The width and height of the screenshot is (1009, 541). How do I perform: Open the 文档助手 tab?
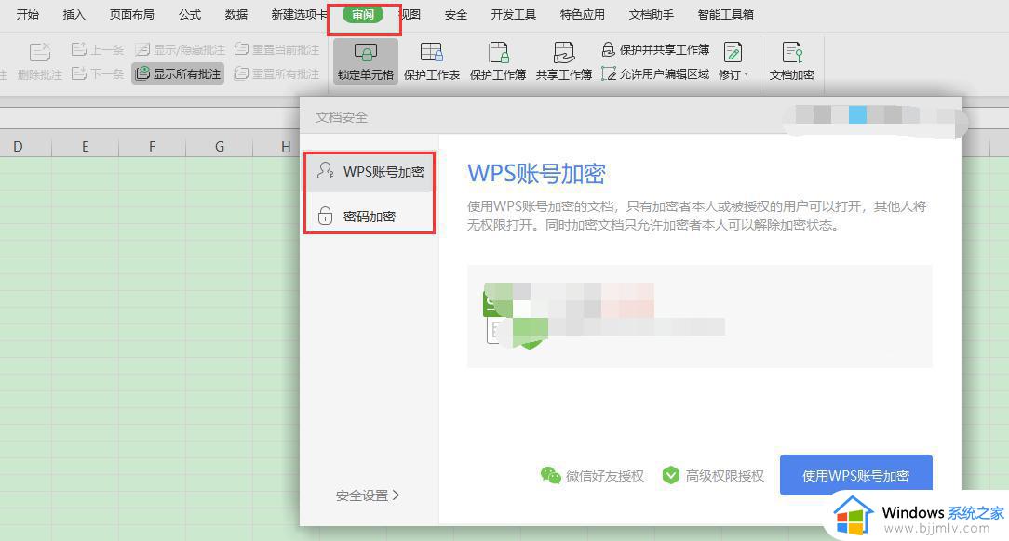652,14
